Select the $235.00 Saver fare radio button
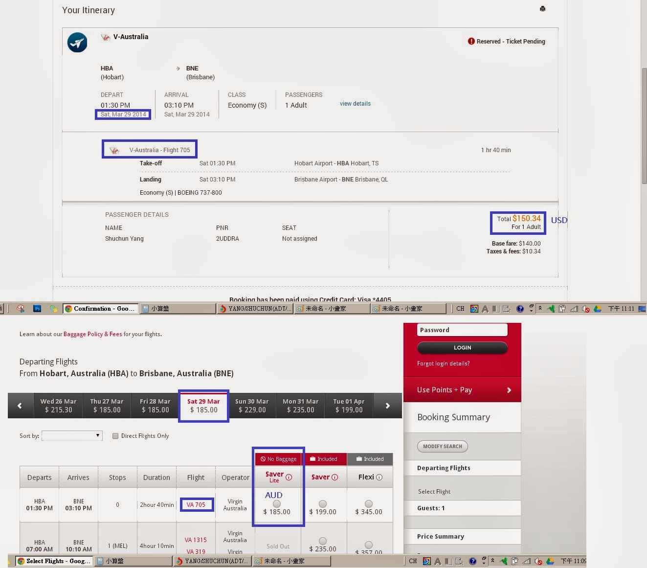 (323, 541)
